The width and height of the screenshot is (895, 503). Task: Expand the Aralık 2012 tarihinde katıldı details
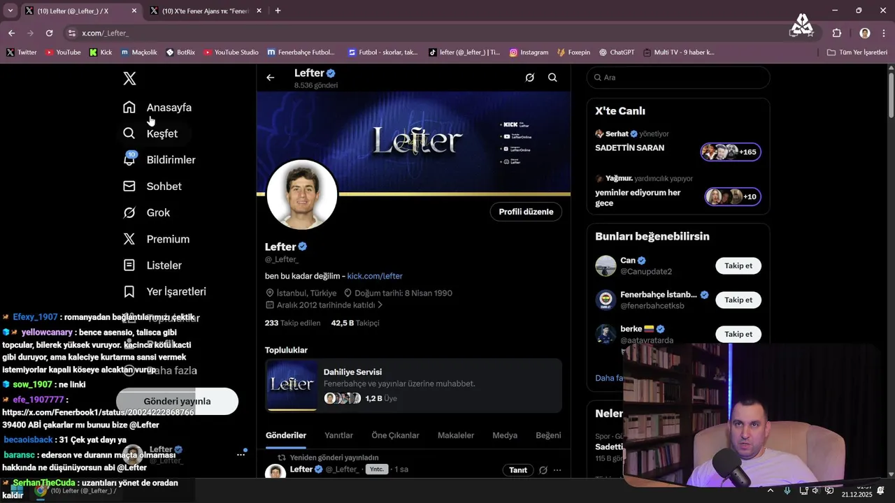click(325, 305)
